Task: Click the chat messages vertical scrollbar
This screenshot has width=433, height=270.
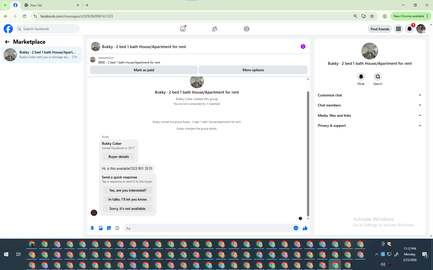Action: [308, 154]
